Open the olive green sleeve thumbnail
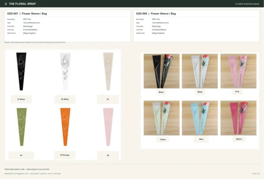264x179 pixels. point(22,127)
